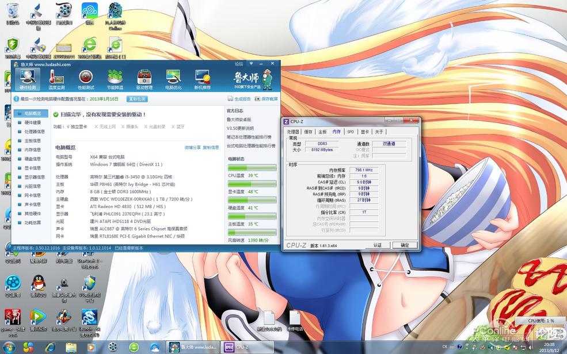The width and height of the screenshot is (567, 354).
Task: Click the CPU温度 temperature bar
Action: pos(252,167)
